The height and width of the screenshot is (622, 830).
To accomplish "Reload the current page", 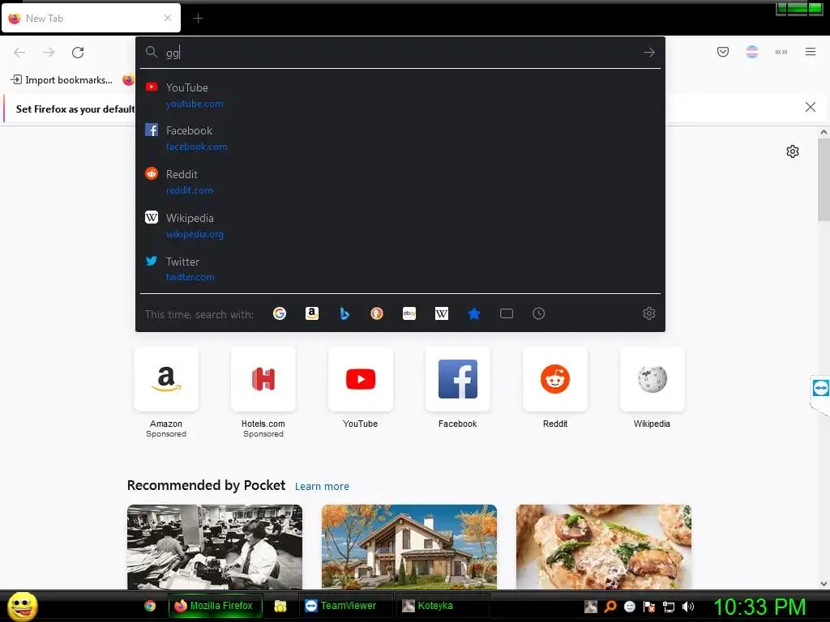I will (78, 53).
